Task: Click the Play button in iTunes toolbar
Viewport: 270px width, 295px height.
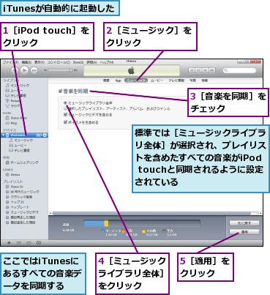Action: [24, 70]
